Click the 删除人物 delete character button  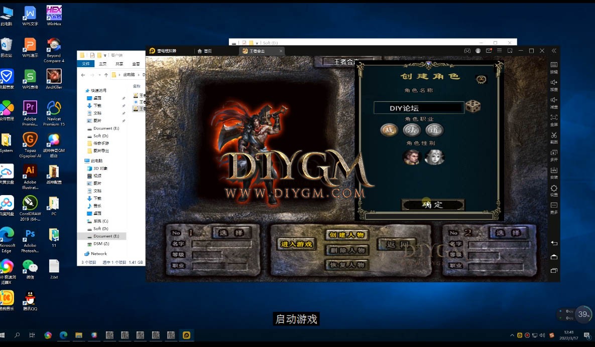click(347, 250)
